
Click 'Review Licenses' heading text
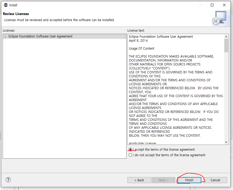click(16, 14)
